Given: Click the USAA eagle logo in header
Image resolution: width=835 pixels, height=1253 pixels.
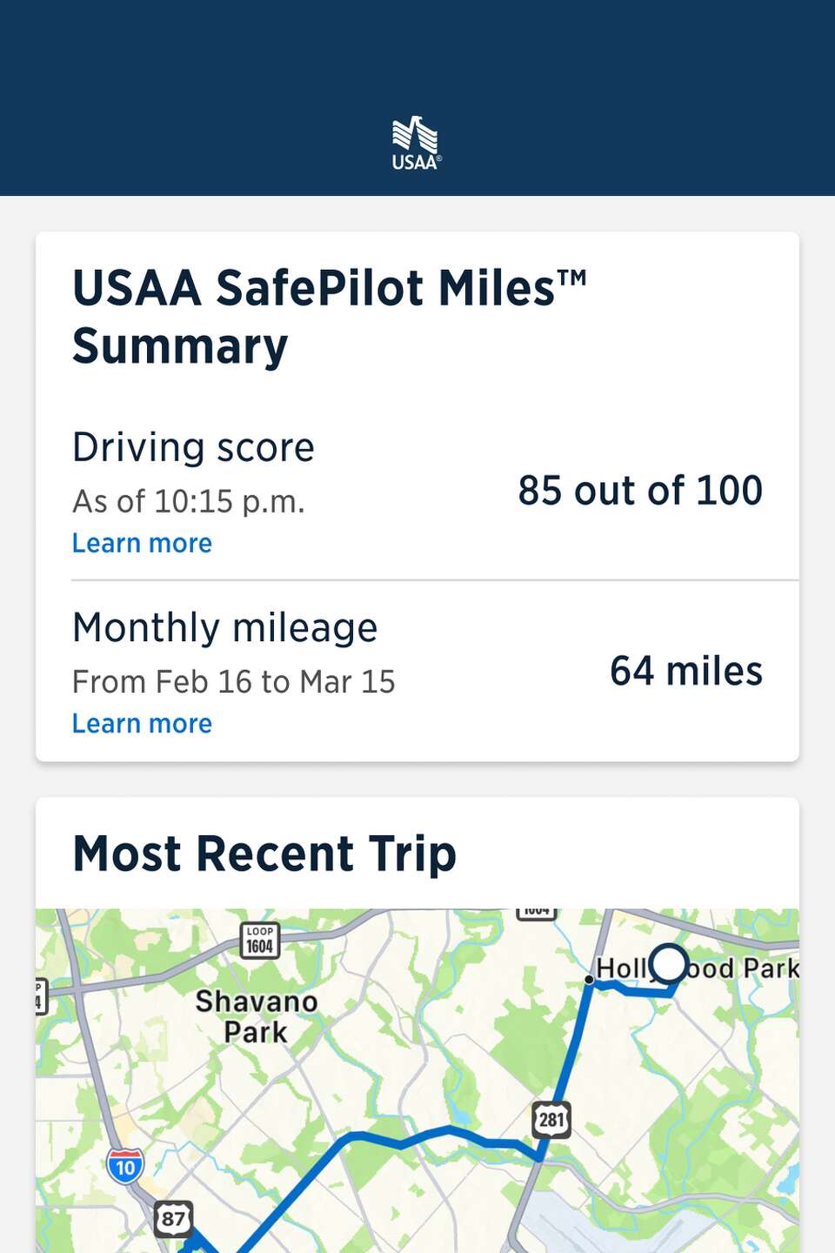Looking at the screenshot, I should [416, 143].
